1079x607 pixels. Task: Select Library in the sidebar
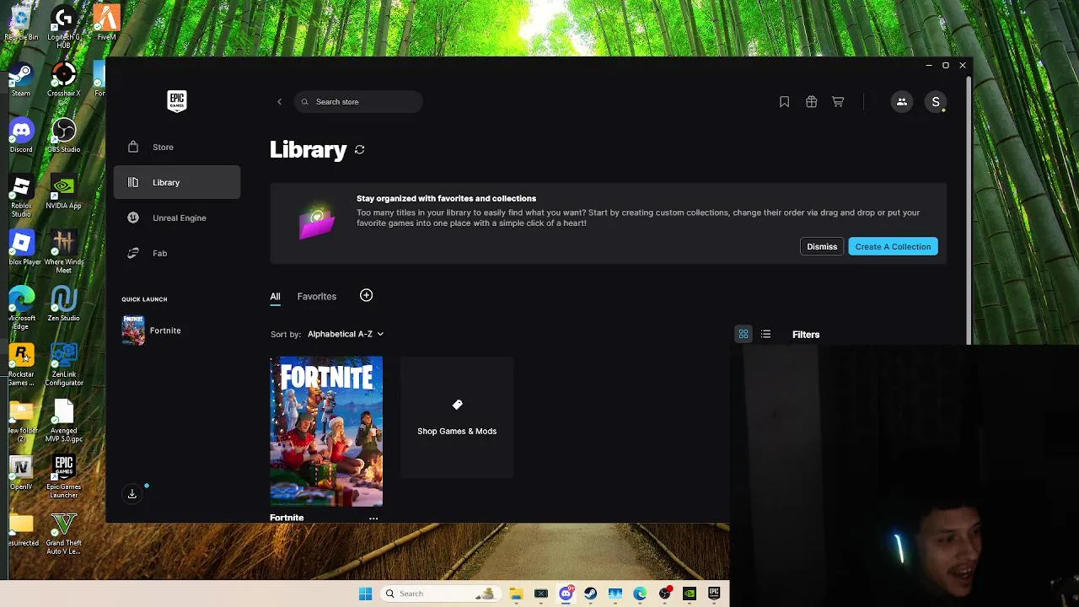pos(177,182)
